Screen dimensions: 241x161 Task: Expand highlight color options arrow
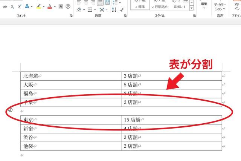[44, 6]
